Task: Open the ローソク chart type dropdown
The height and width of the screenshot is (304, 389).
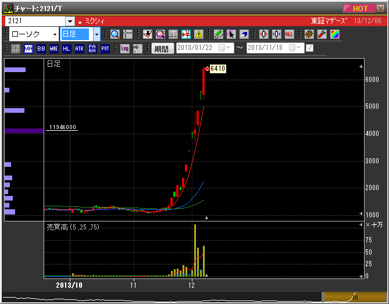Action: click(x=55, y=34)
